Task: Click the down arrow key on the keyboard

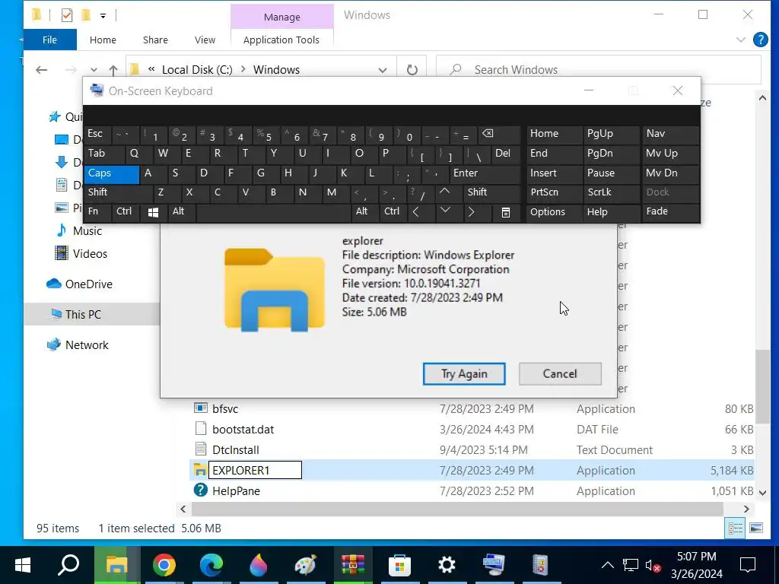Action: [x=448, y=211]
